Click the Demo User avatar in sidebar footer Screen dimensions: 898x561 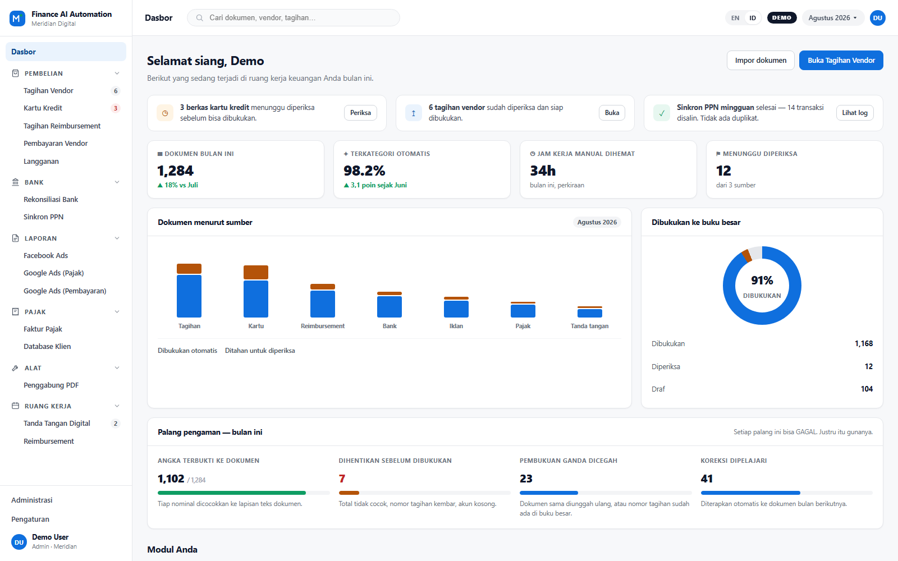point(19,542)
